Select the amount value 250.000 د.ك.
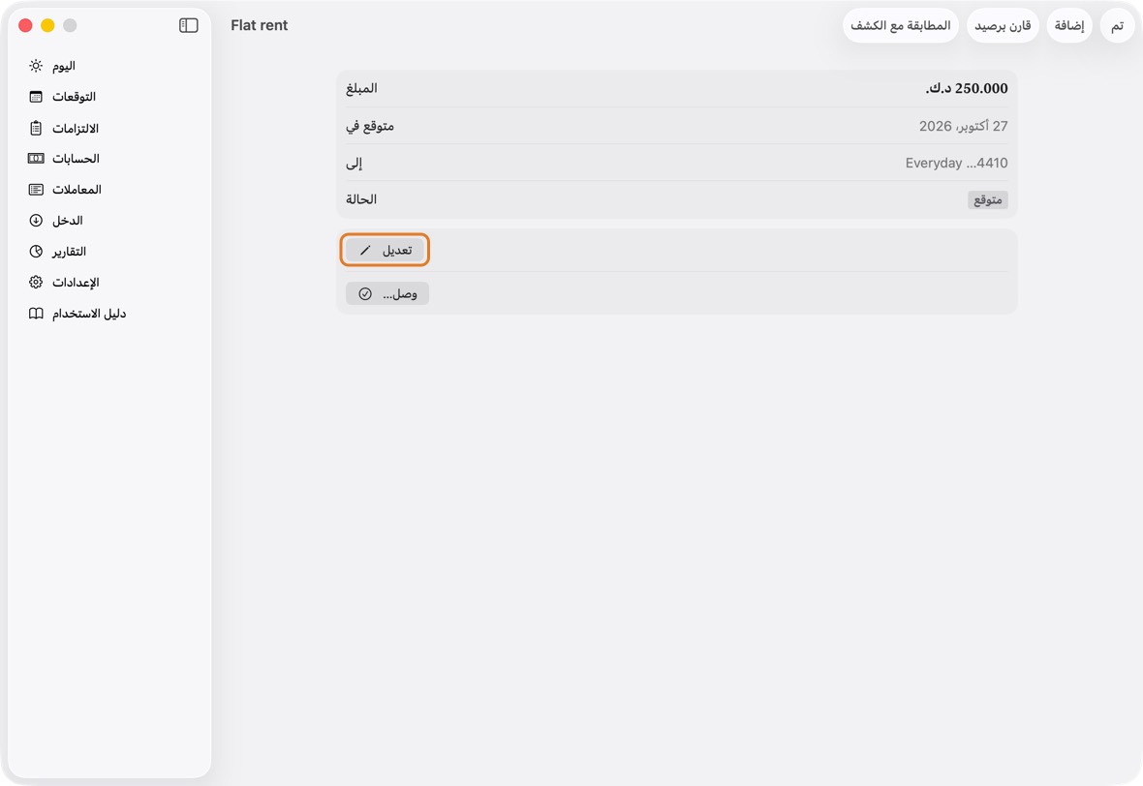 coord(967,88)
